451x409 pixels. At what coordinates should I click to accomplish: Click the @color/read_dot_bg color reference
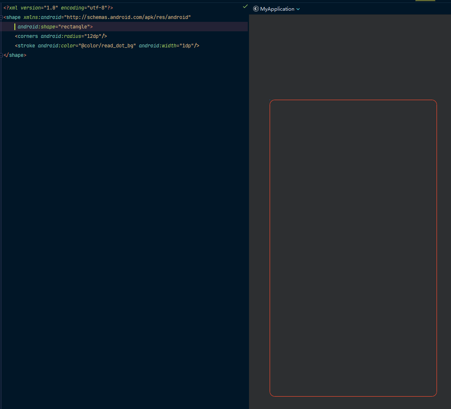(108, 46)
